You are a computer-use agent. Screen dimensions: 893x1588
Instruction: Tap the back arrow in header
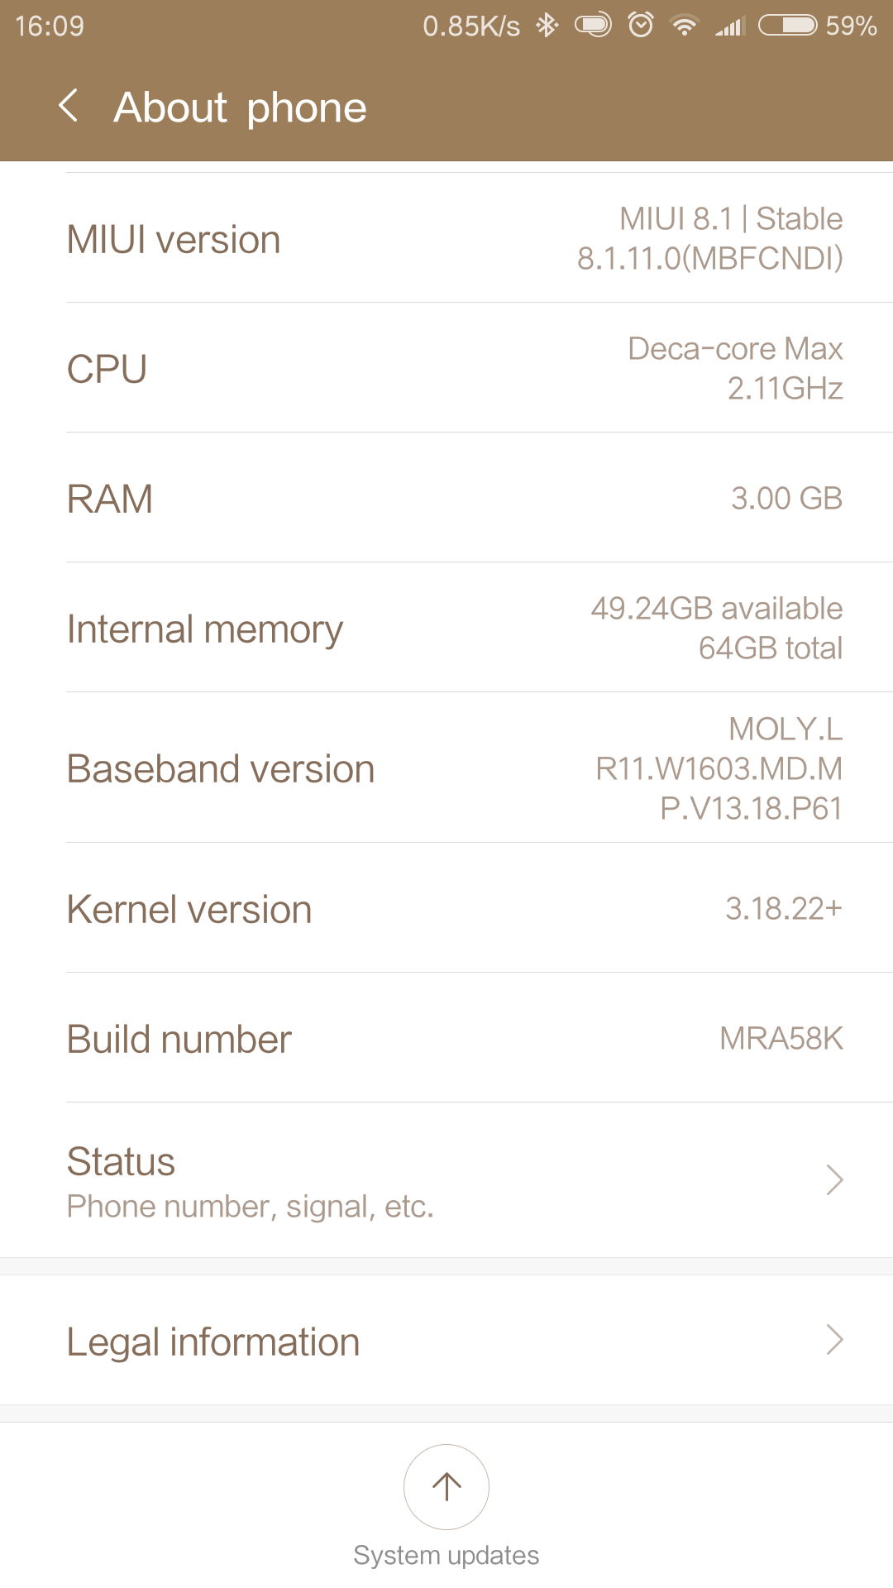coord(69,107)
